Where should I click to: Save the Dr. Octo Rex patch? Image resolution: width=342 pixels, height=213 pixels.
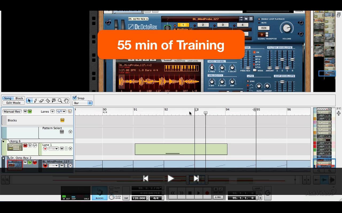tap(251, 19)
